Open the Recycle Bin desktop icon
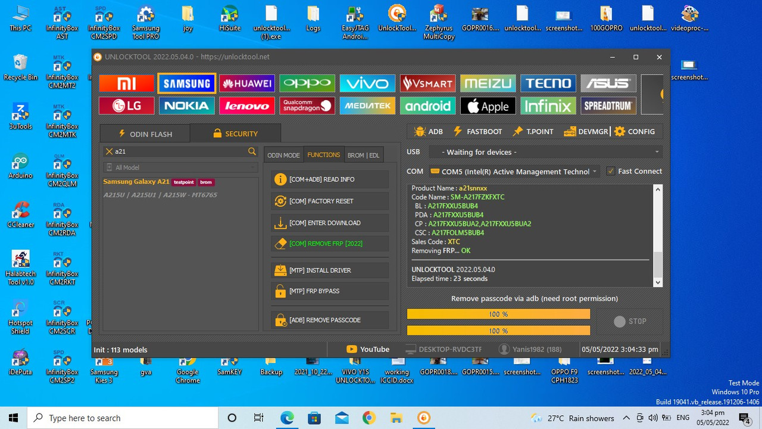Screen dimensions: 762x429 click(x=20, y=68)
